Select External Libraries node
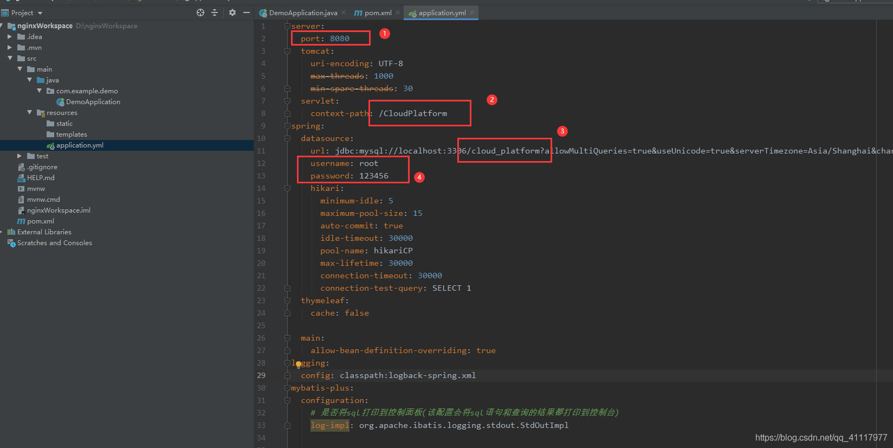 click(x=44, y=232)
